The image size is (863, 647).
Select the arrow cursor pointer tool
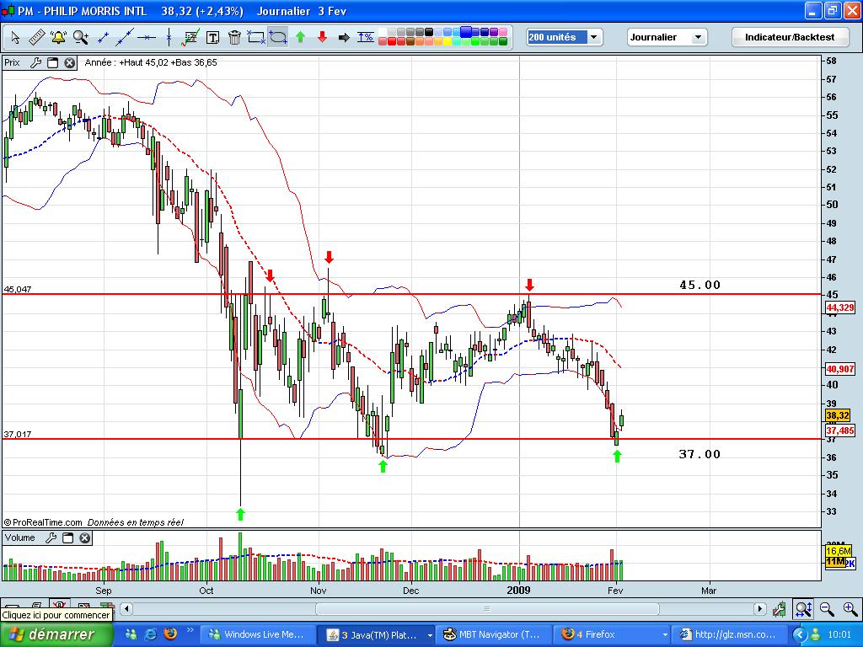(x=15, y=37)
